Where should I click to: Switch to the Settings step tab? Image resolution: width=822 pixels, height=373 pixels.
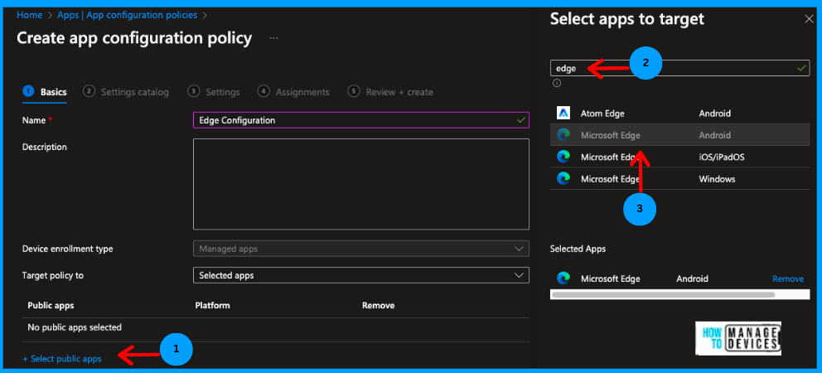[214, 92]
